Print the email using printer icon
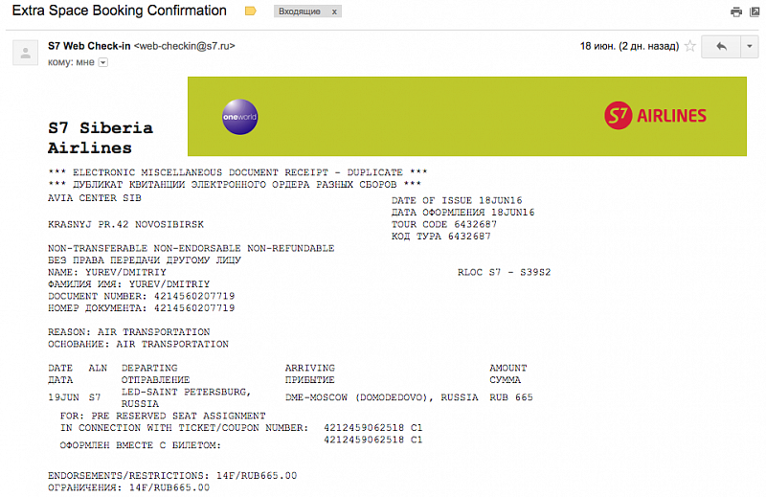 coord(735,11)
